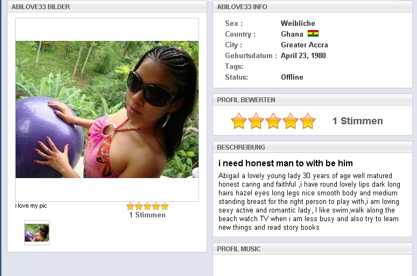Click the Greater Accra city text
Screen dimensions: 417x276
click(x=304, y=45)
